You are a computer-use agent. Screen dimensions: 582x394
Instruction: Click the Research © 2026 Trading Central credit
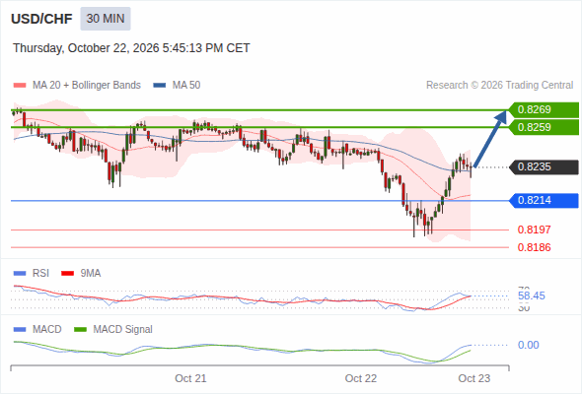pos(499,86)
